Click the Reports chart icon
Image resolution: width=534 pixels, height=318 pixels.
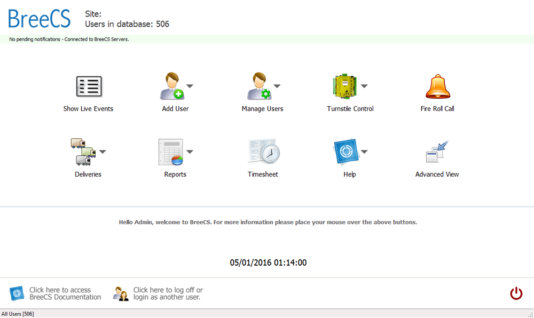pyautogui.click(x=170, y=152)
